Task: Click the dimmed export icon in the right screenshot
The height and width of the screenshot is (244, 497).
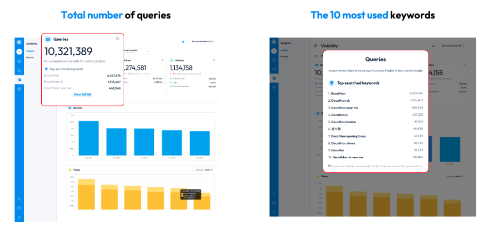Action: point(433,46)
